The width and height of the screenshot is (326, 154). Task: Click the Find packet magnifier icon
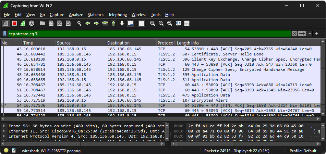coord(79,24)
